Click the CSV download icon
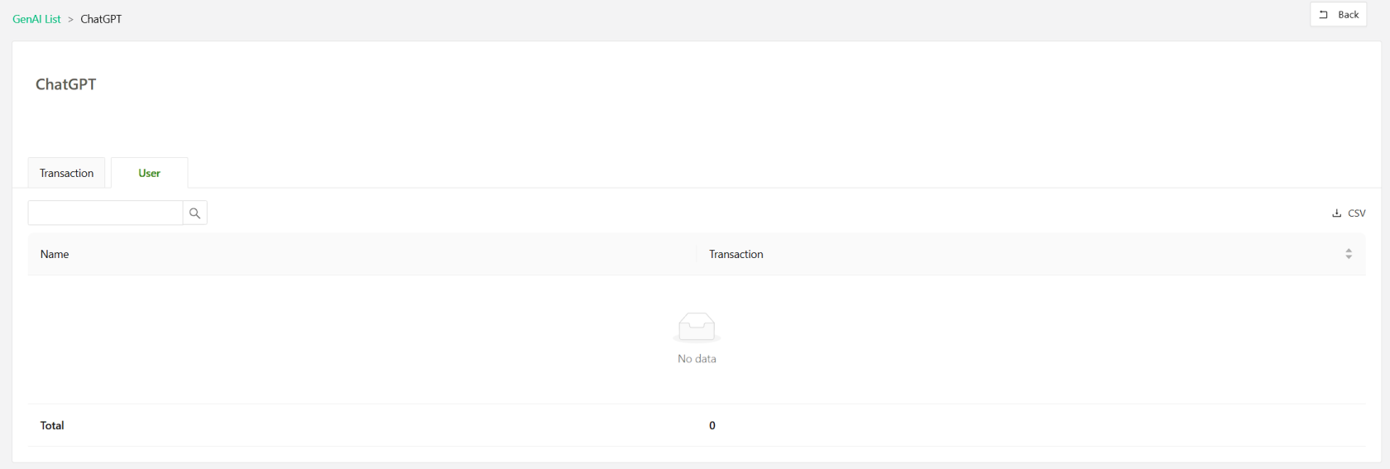Screen dimensions: 1390x469 pos(1336,213)
